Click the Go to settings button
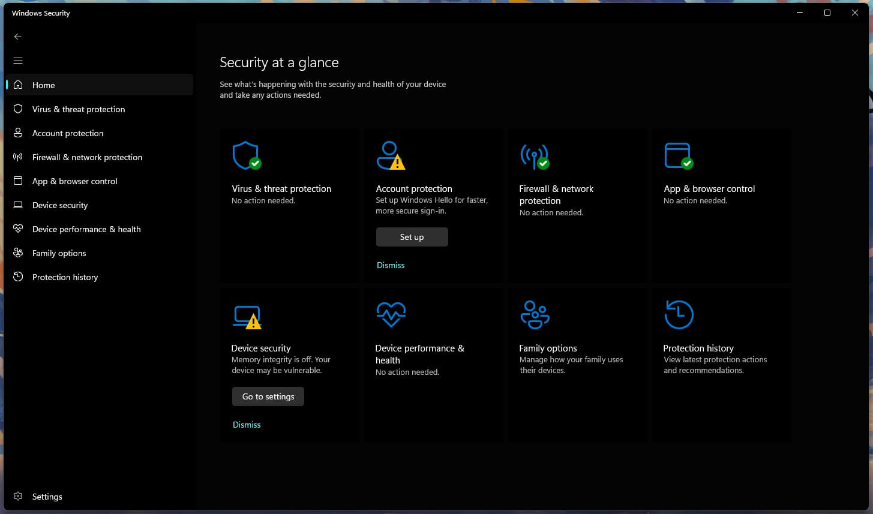This screenshot has width=873, height=514. (x=268, y=396)
